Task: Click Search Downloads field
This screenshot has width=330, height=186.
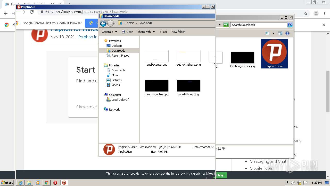Action: [259, 25]
